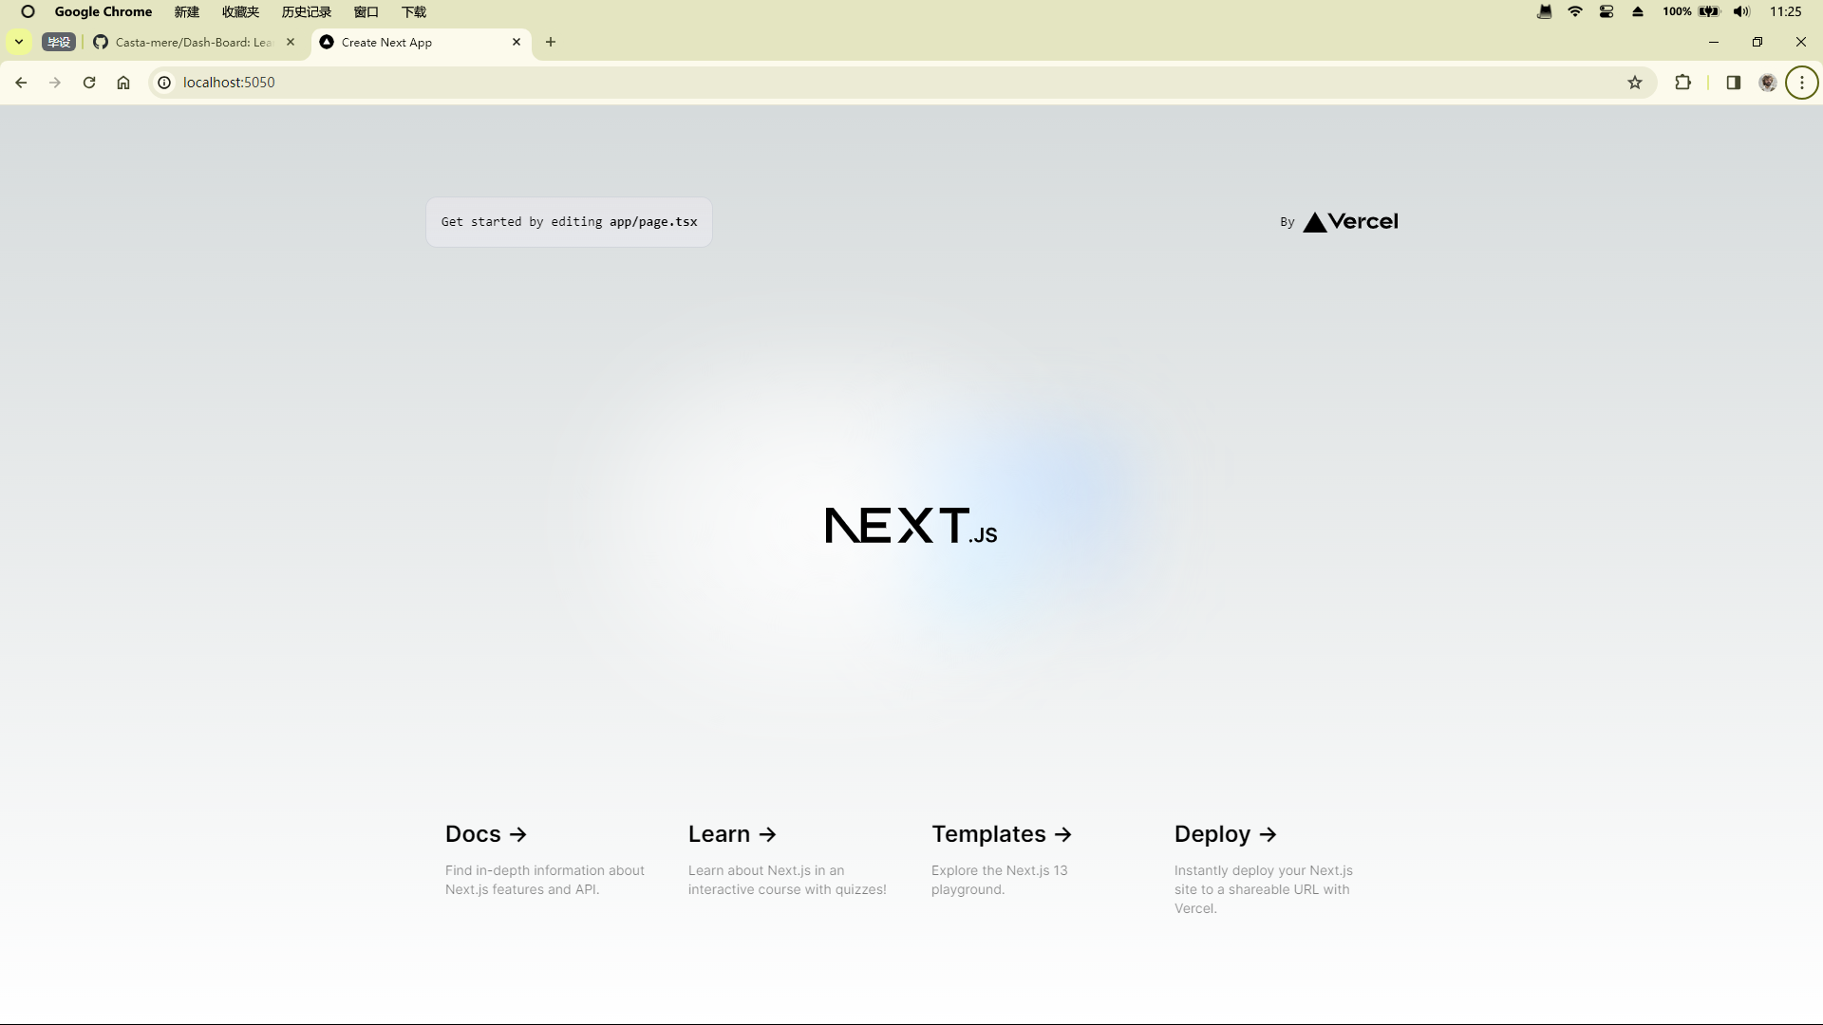Open the user profile avatar
This screenshot has height=1025, width=1823.
(x=1768, y=83)
